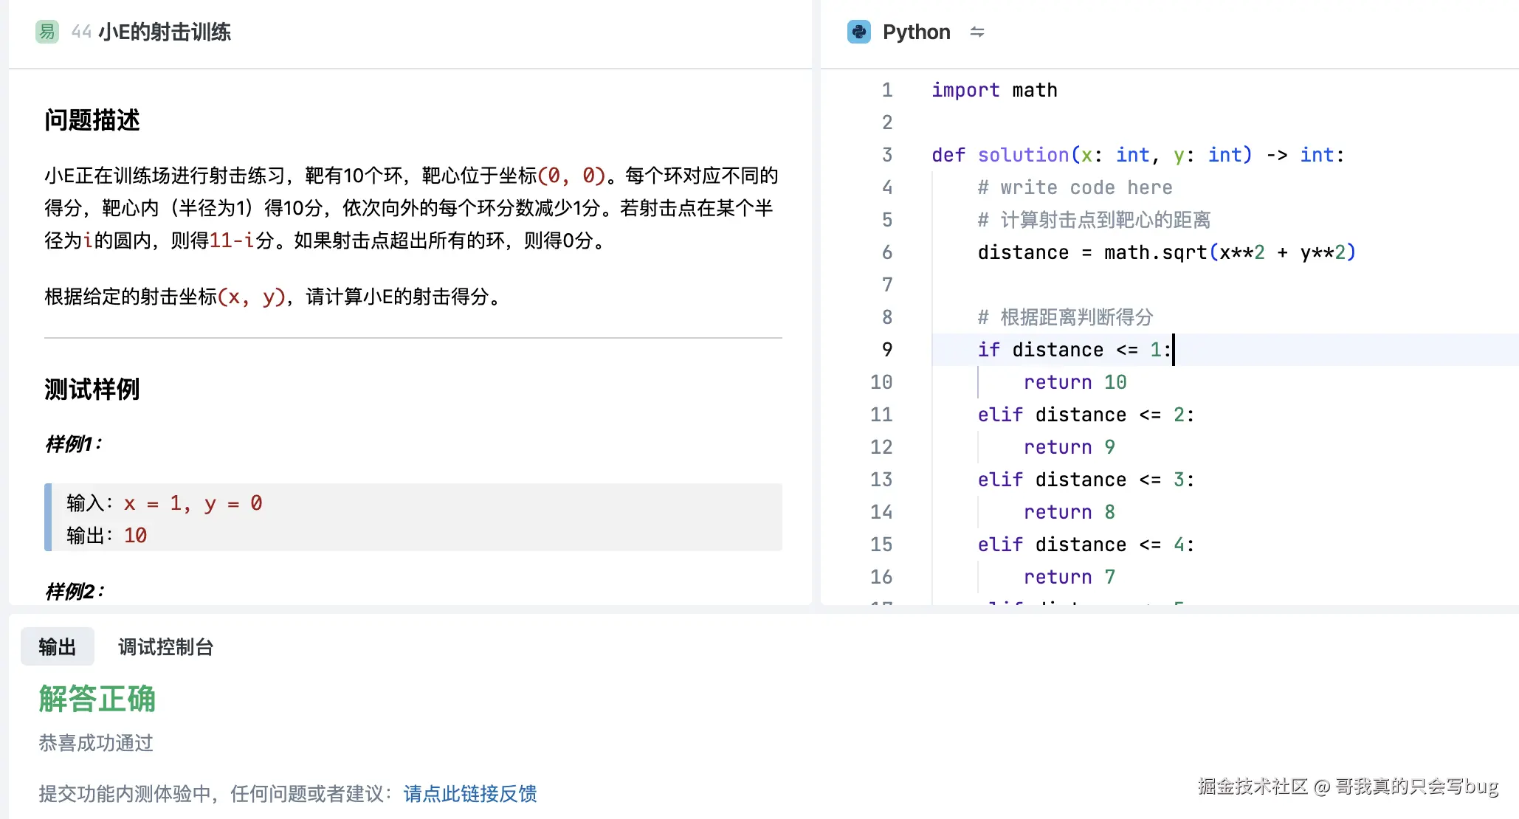Click the green 易 difficulty badge
Image resolution: width=1519 pixels, height=819 pixels.
[x=46, y=32]
